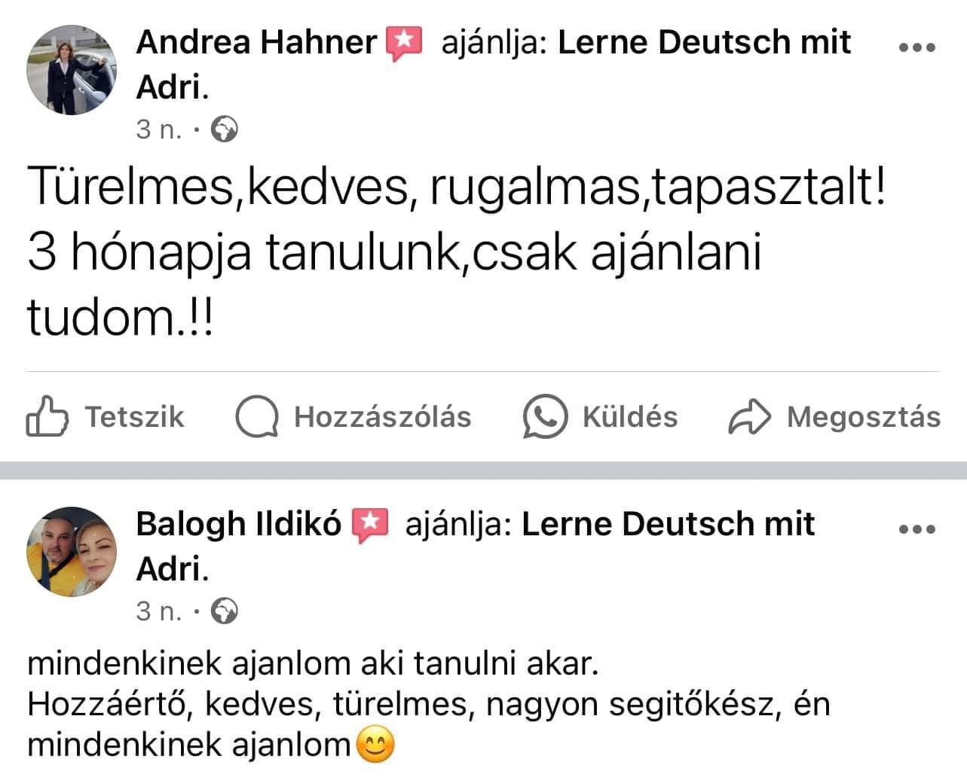Viewport: 967px width, 777px height.
Task: Click the Tetszik like button label
Action: pos(134,417)
